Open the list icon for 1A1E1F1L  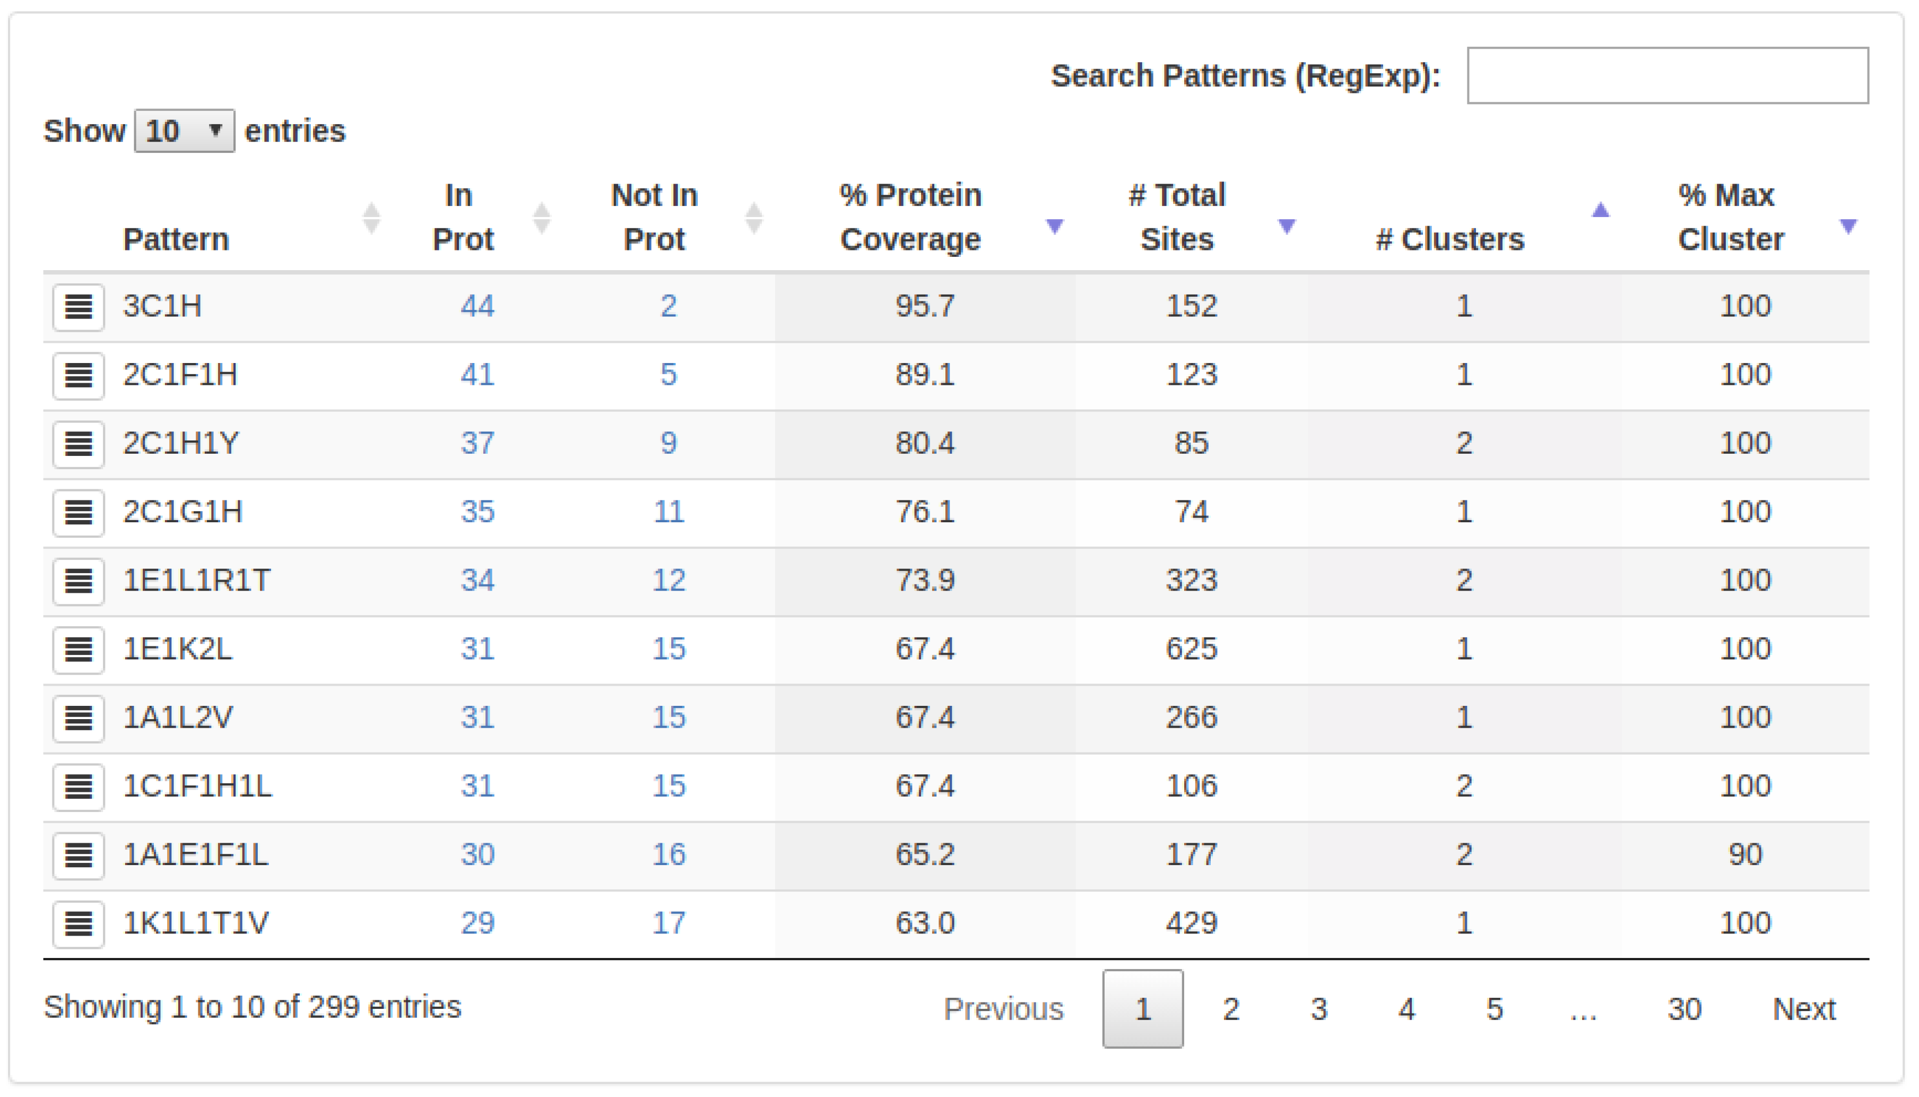tap(79, 855)
